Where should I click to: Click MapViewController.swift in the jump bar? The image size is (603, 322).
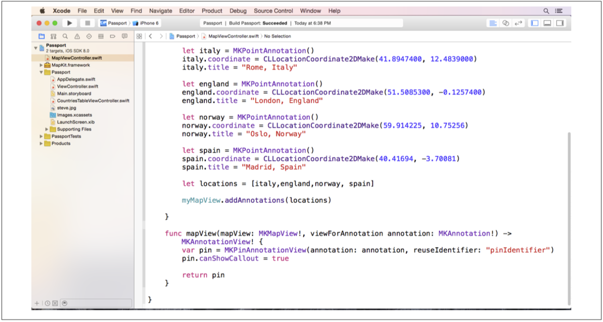point(233,36)
